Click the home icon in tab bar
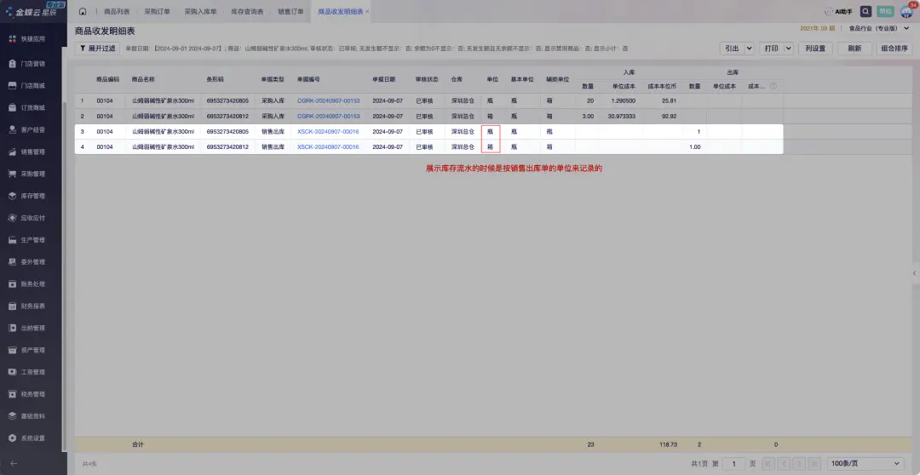 coord(83,12)
